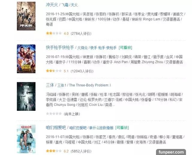Image resolution: width=192 pixels, height=155 pixels.
Task: Click the 4.0 rating score of 冲天火
Action: pyautogui.click(x=66, y=33)
